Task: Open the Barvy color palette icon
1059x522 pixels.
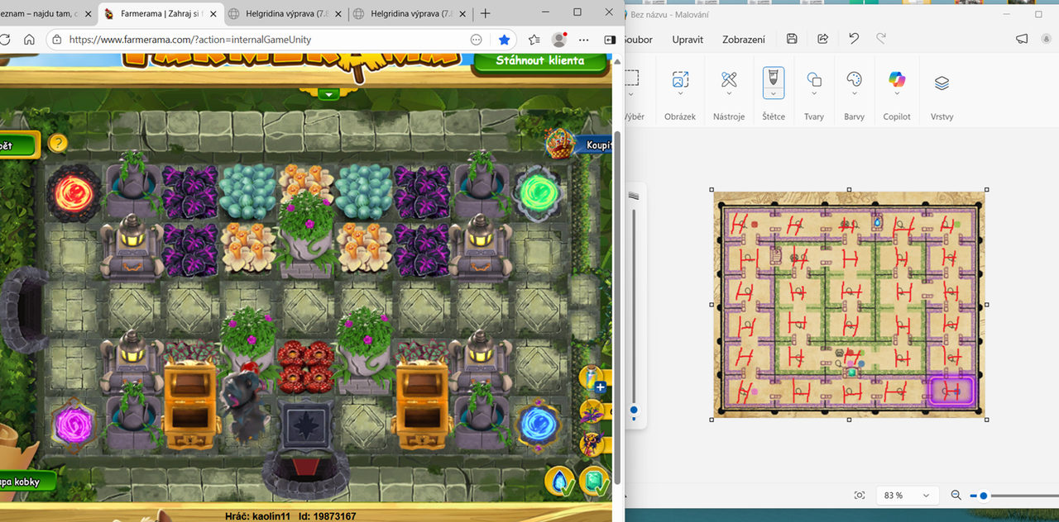Action: point(854,79)
